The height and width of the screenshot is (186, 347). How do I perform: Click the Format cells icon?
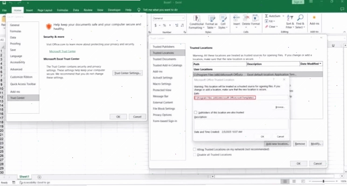click(255, 18)
